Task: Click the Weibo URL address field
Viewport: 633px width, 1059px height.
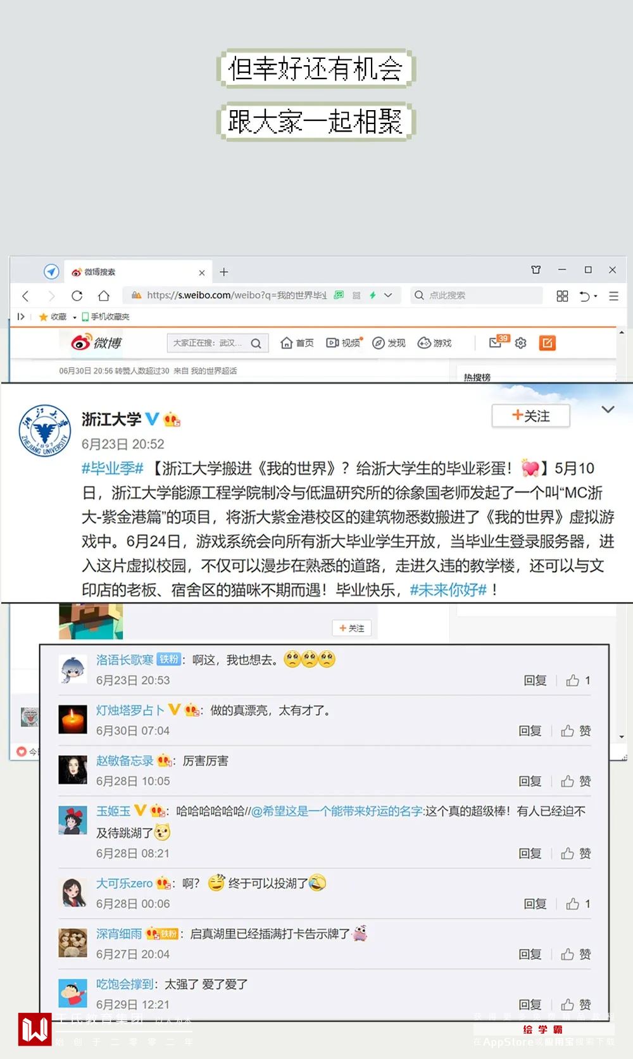Action: pyautogui.click(x=235, y=295)
